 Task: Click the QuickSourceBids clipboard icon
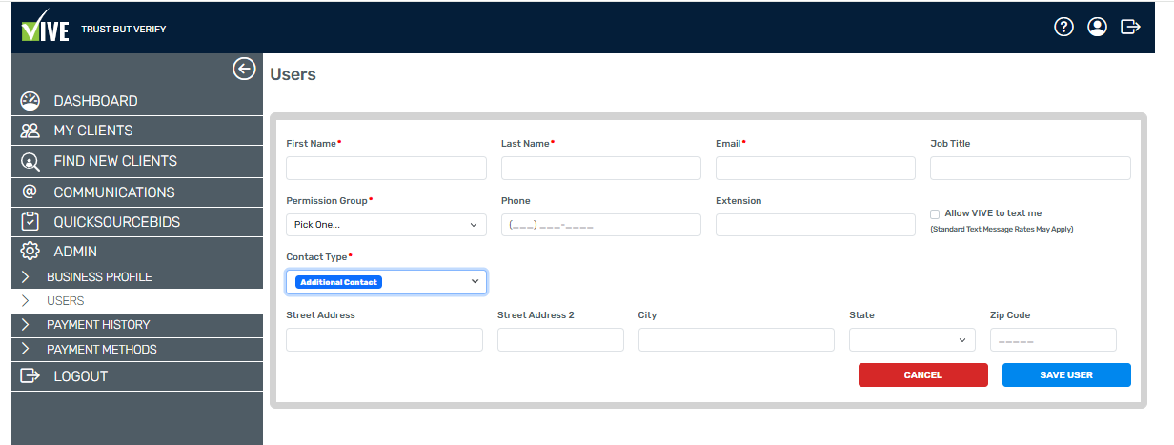click(30, 222)
